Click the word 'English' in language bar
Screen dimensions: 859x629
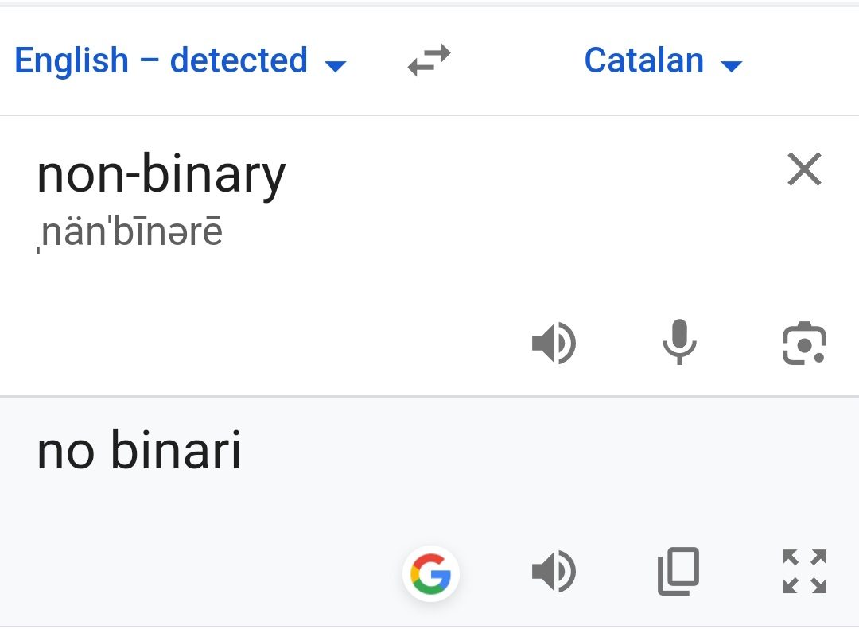click(x=72, y=60)
